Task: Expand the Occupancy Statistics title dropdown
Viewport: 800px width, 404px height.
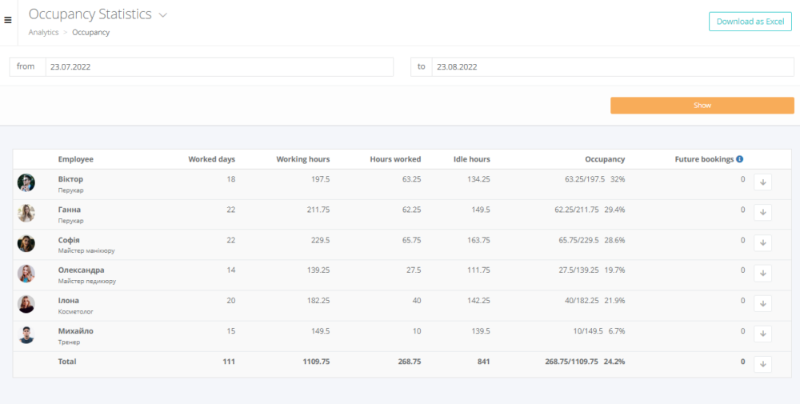Action: 163,15
